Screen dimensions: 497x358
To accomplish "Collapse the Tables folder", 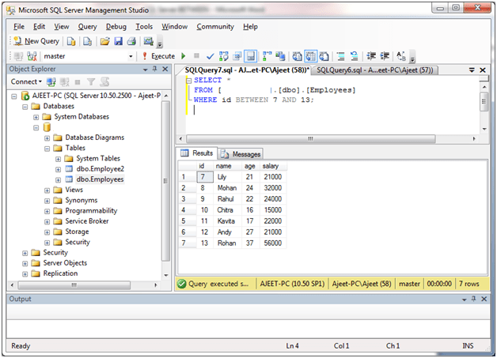I will point(47,149).
